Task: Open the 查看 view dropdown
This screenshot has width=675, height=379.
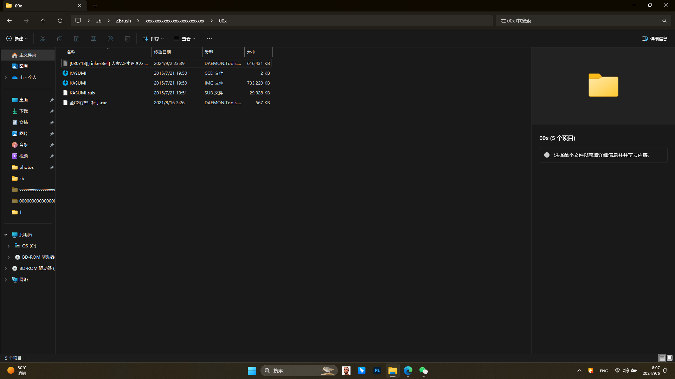Action: 184,39
